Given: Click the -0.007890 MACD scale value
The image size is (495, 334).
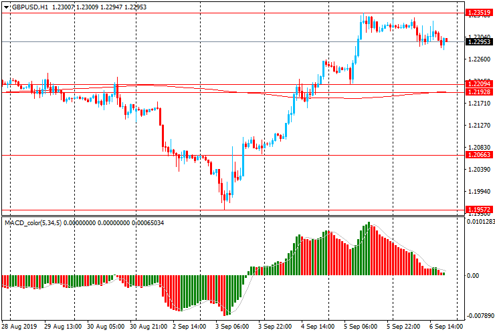Looking at the screenshot, I should click(480, 316).
